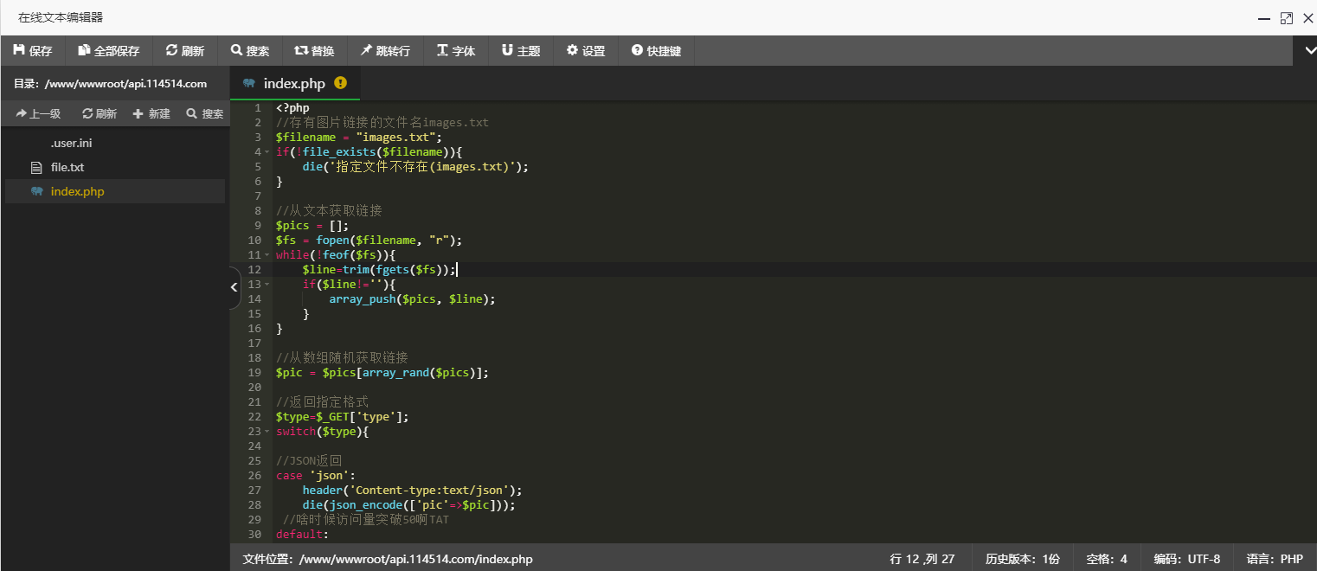Open 历史版本: 1份 in the status bar
This screenshot has height=571, width=1317.
tap(1023, 559)
